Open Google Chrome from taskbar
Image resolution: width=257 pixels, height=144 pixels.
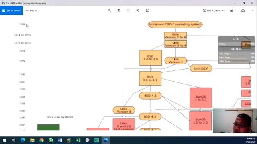(x=41, y=140)
